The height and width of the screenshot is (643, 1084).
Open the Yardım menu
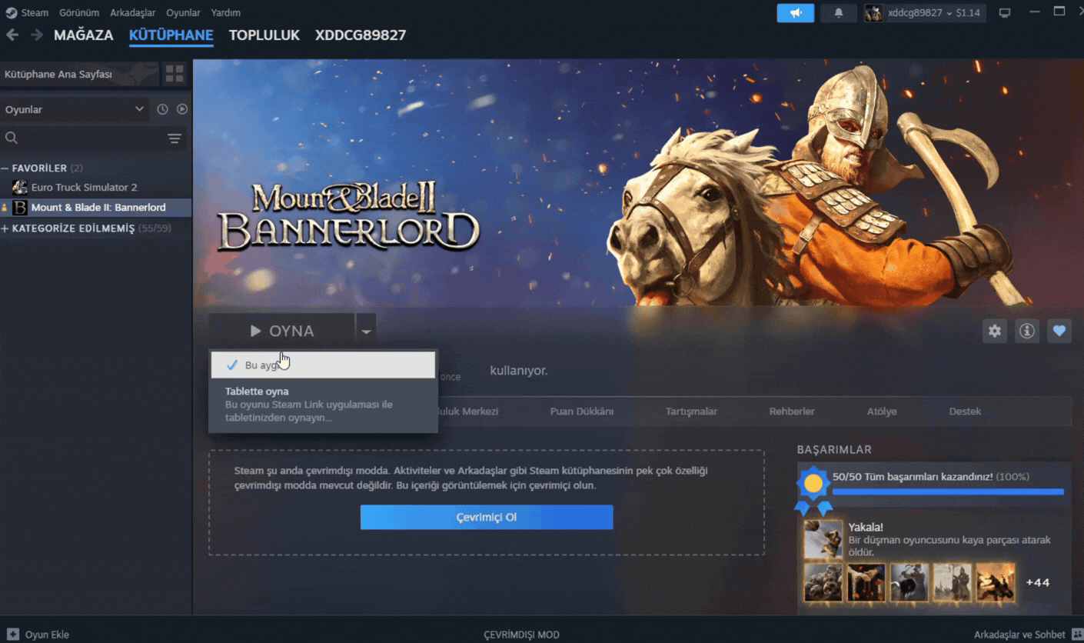pyautogui.click(x=226, y=12)
